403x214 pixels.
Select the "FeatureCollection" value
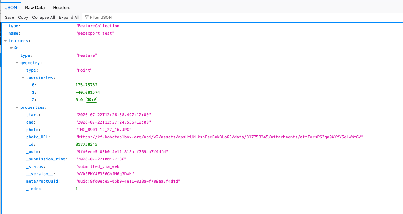tap(99, 26)
